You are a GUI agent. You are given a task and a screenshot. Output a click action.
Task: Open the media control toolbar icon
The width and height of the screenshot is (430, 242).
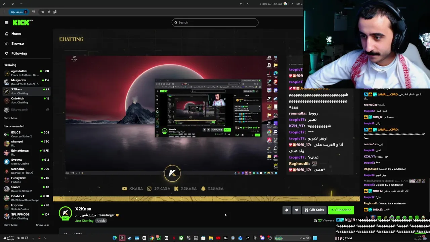click(33, 12)
